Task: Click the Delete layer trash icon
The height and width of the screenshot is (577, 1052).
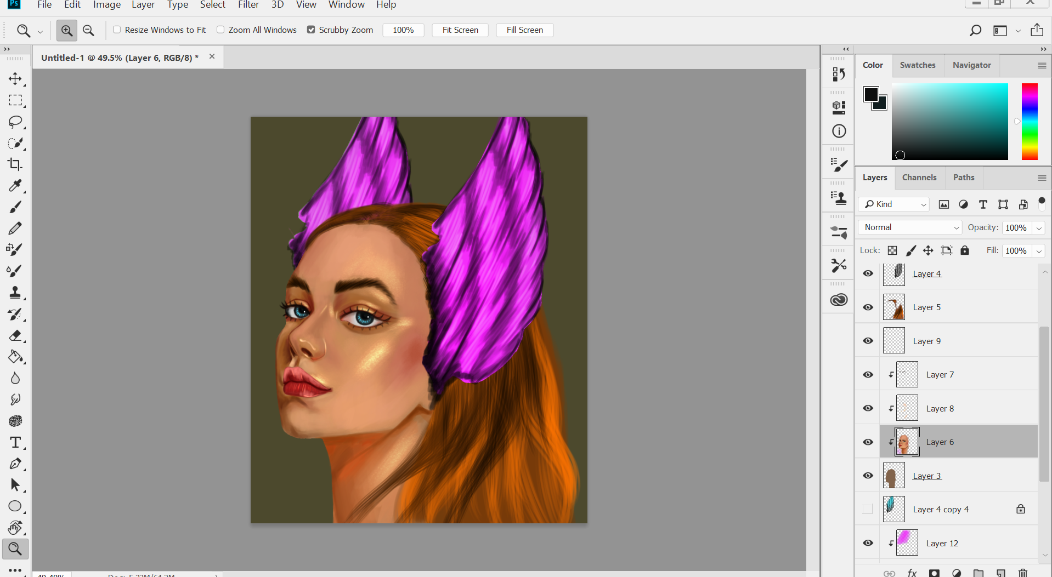Action: click(x=1022, y=573)
